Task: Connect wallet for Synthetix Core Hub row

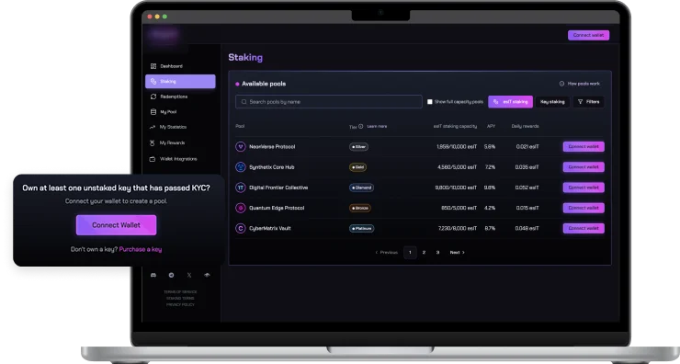Action: [x=584, y=167]
